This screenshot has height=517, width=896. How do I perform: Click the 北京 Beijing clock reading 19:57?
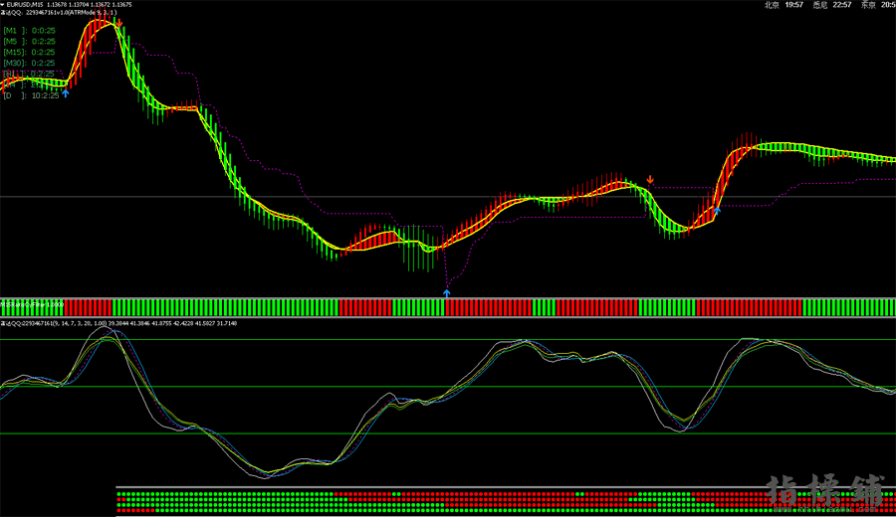point(784,5)
